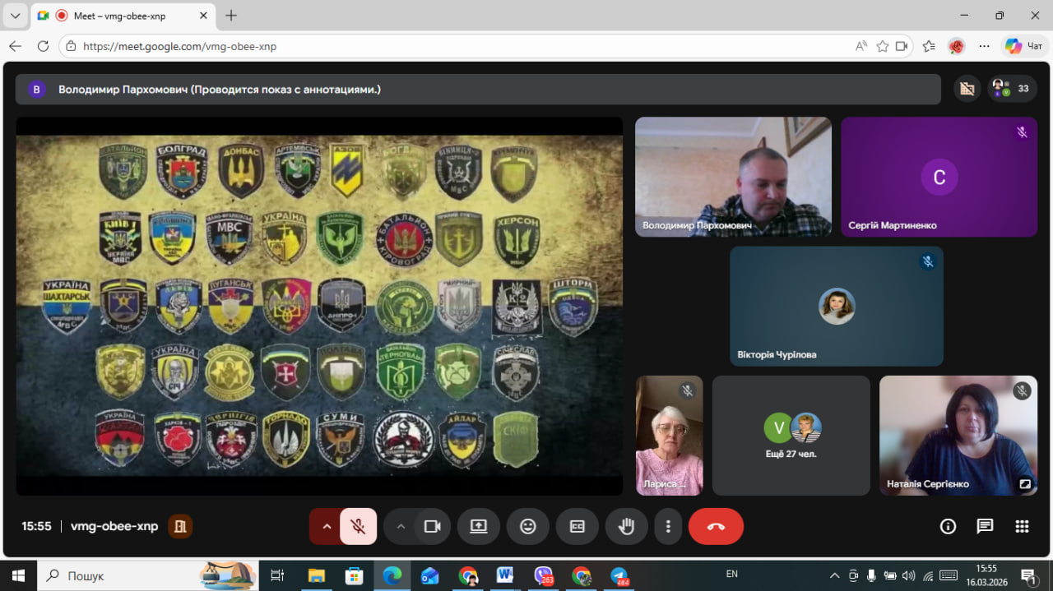Open the activities grid icon

point(1022,526)
